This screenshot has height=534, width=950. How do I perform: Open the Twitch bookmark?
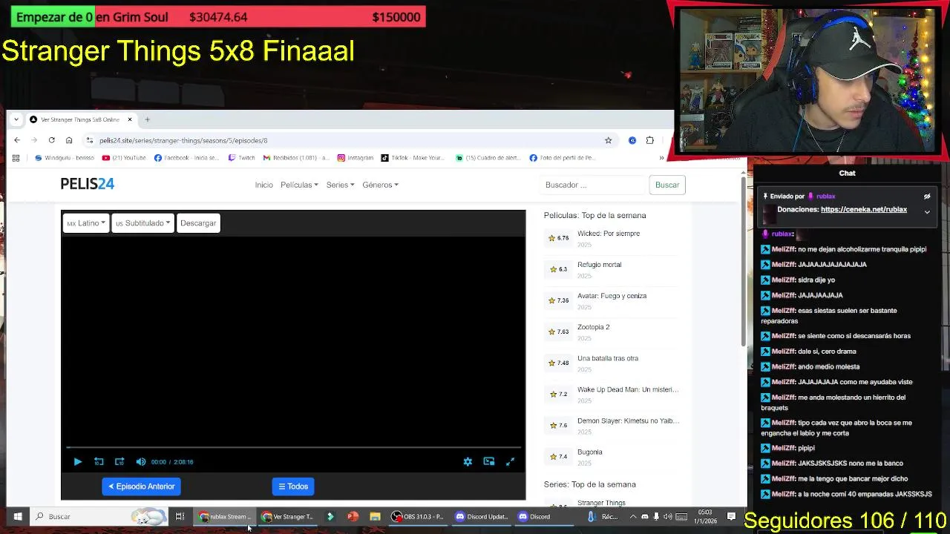coord(242,158)
